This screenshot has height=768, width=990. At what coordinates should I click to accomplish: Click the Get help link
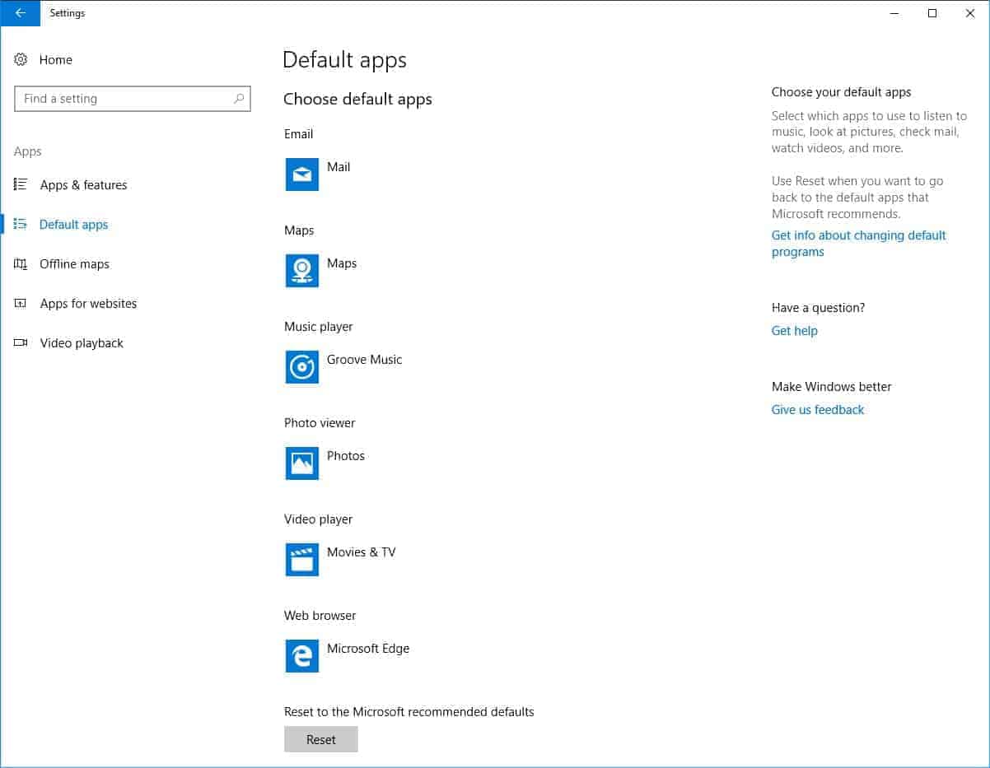[x=793, y=330]
